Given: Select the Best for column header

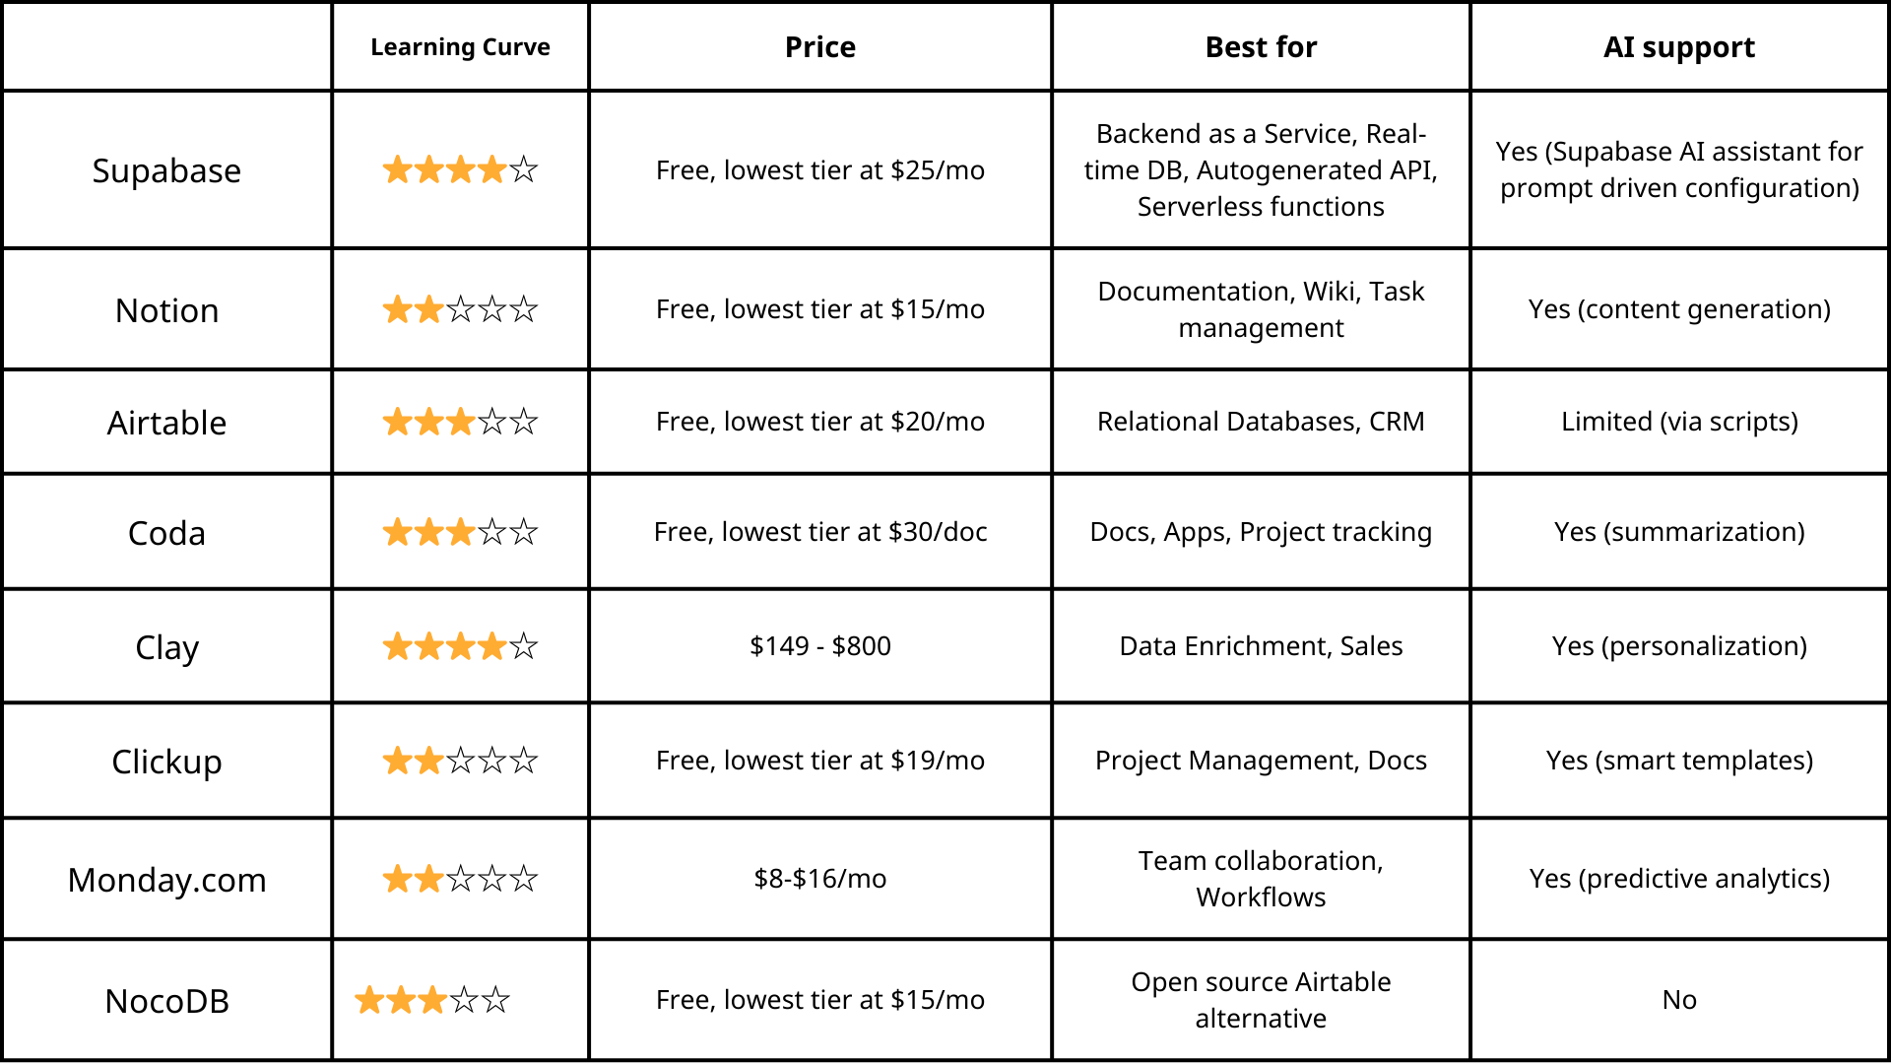Looking at the screenshot, I should (1261, 47).
